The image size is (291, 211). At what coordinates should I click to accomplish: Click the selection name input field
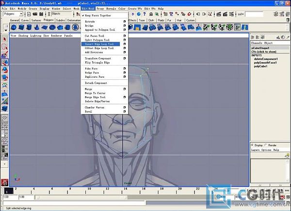[254, 14]
